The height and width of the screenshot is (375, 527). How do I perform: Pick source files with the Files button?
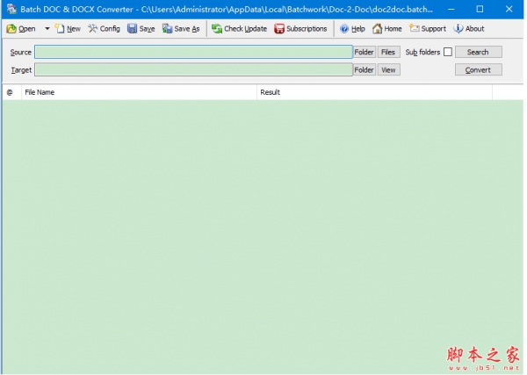click(x=388, y=52)
